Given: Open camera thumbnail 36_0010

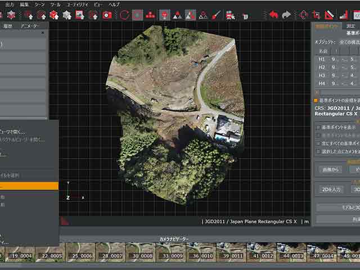Looking at the screenshot, I should pos(201,252).
